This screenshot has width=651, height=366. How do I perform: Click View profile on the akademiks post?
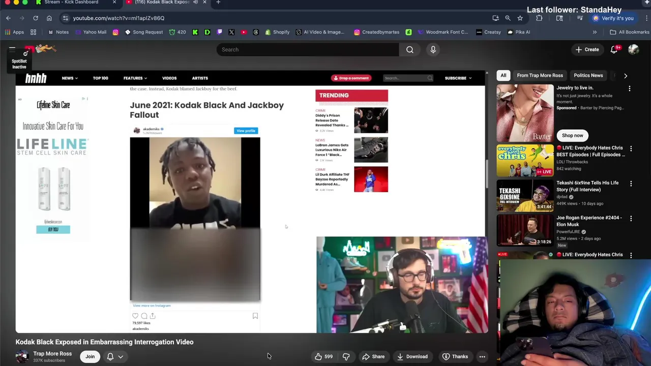click(x=246, y=131)
